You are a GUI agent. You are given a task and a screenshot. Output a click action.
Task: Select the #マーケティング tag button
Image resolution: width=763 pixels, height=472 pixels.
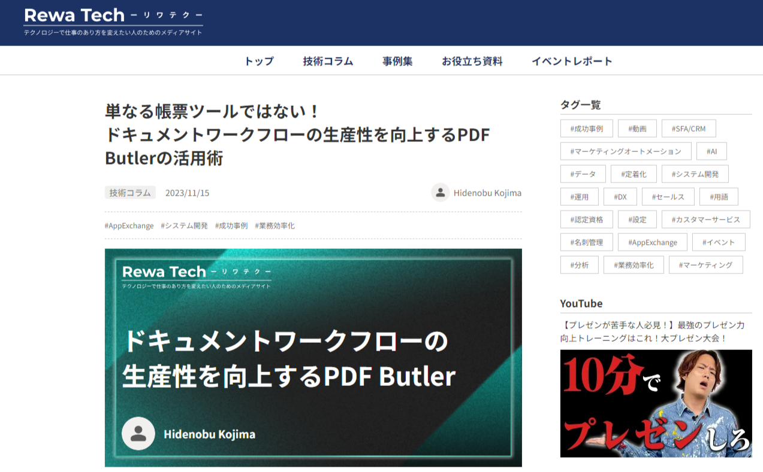(706, 265)
